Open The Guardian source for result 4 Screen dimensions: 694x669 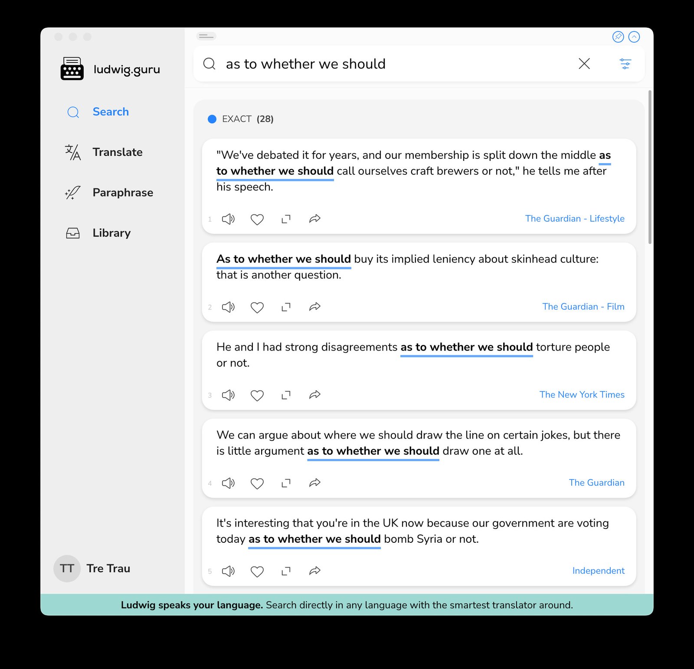click(597, 483)
